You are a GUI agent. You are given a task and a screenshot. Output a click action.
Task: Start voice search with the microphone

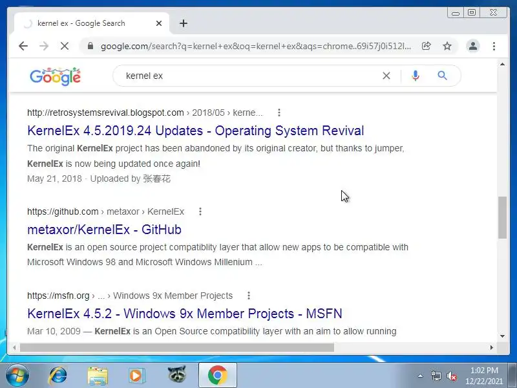point(416,76)
